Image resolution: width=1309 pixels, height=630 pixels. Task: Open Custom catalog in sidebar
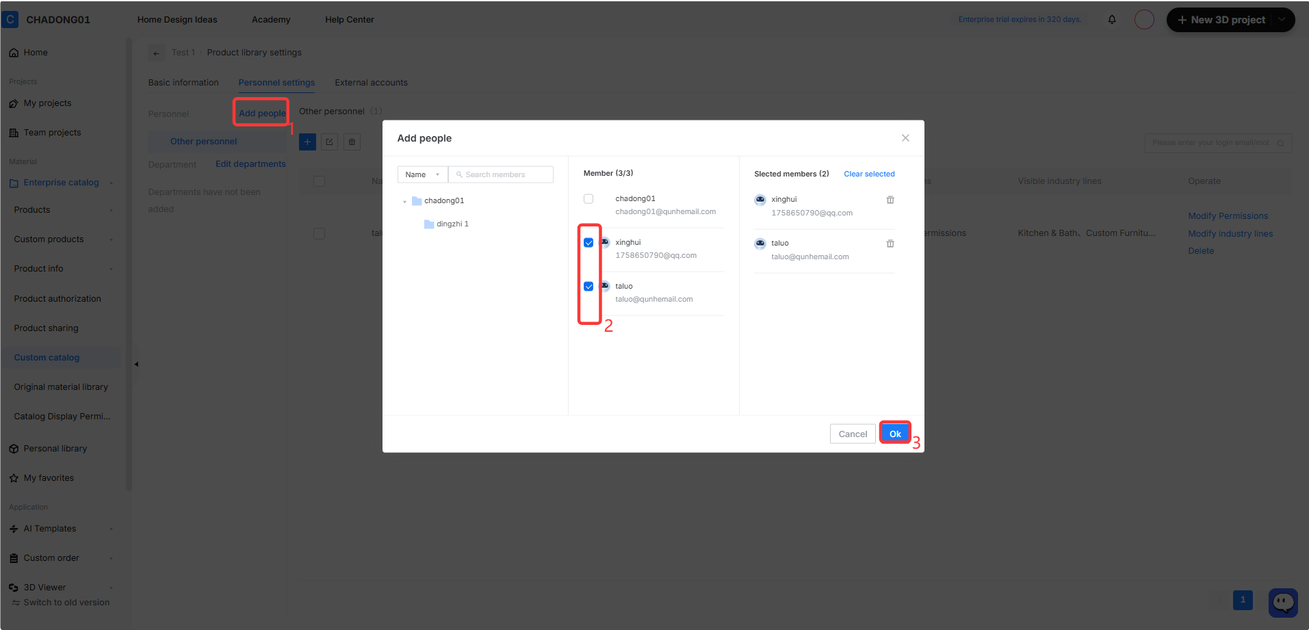click(x=47, y=358)
